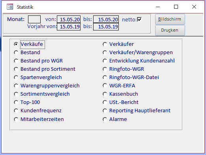Select the Kundenfrequenz radio option
This screenshot has width=206, height=155.
tap(16, 111)
